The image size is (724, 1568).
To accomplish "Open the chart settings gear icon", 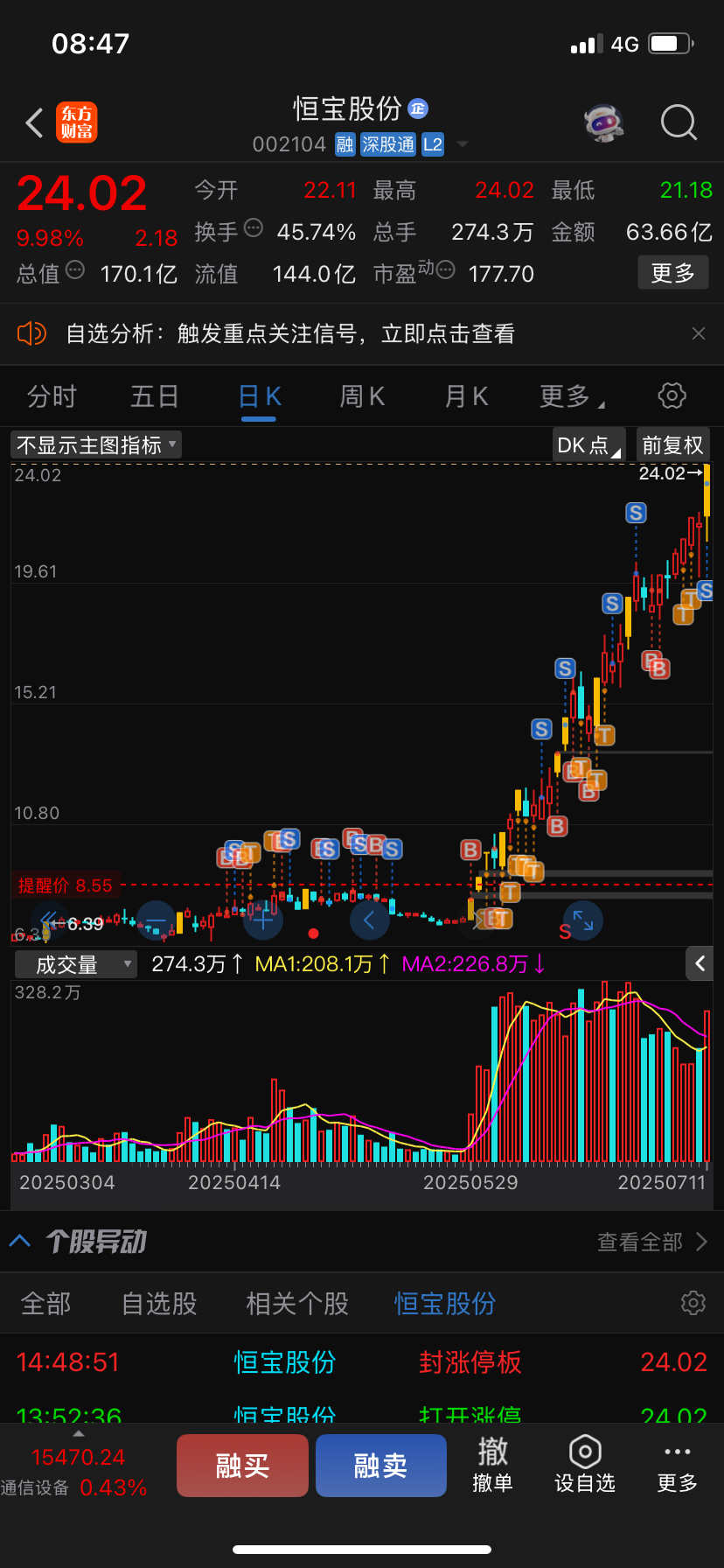I will coord(672,395).
